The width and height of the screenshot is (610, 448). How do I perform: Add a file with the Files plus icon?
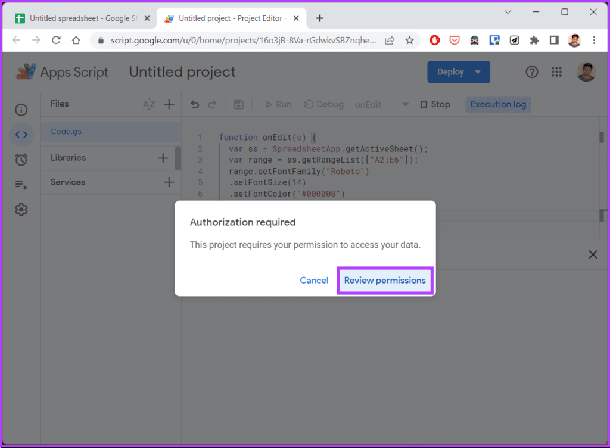pyautogui.click(x=169, y=104)
